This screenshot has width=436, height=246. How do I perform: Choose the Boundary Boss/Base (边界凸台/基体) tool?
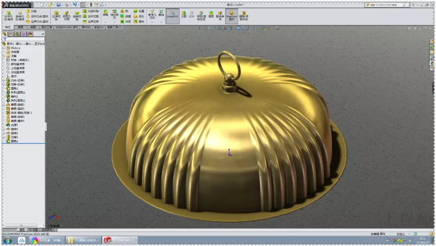click(37, 21)
